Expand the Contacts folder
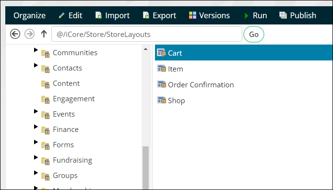The height and width of the screenshot is (190, 333). point(36,65)
